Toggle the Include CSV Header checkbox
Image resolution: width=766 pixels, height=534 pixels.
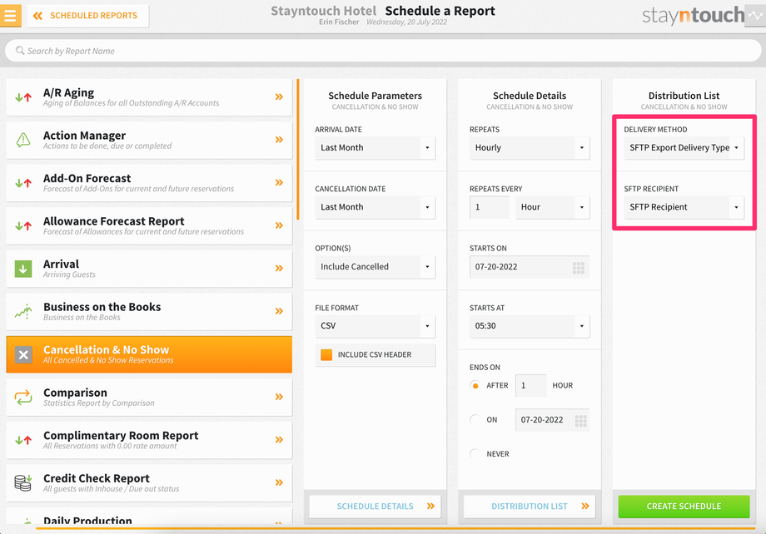(x=326, y=355)
